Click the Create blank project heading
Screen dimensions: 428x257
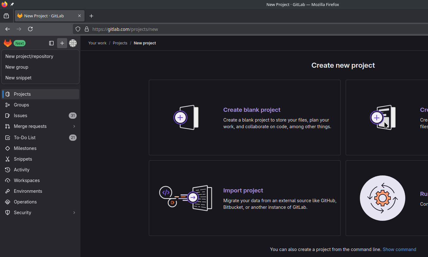pyautogui.click(x=252, y=110)
